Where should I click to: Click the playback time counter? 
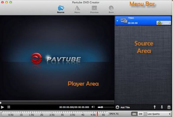pos(74,107)
